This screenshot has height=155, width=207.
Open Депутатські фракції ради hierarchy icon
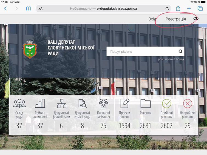tap(61, 104)
